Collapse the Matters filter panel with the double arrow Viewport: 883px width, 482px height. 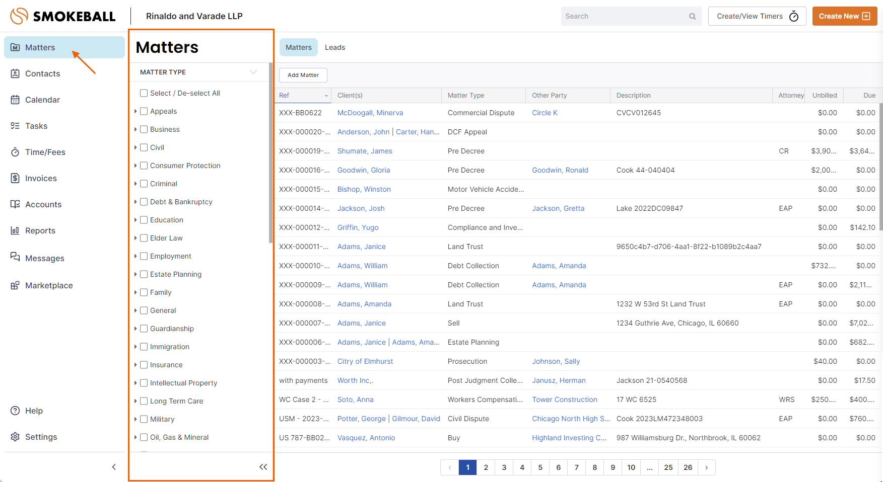[263, 467]
